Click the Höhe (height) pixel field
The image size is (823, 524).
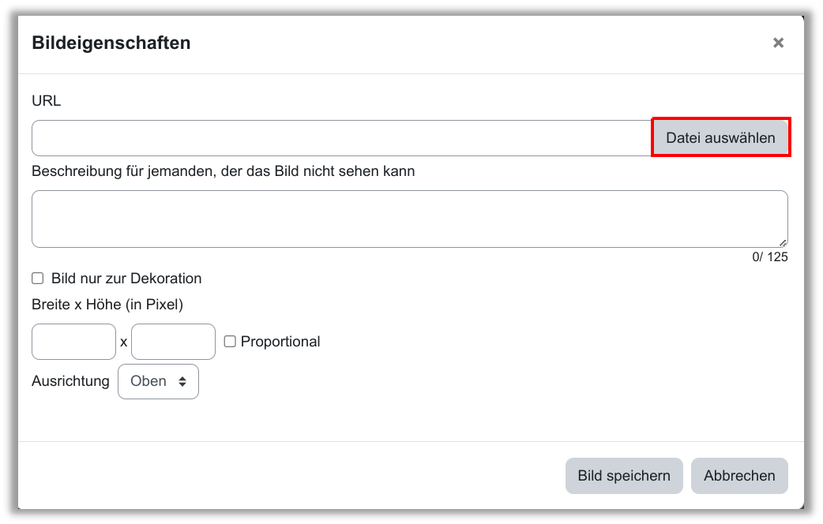173,342
